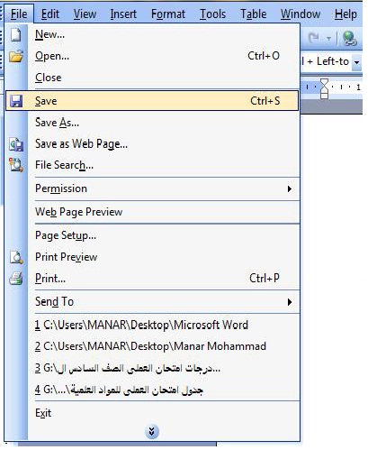This screenshot has width=368, height=450.
Task: Open the style dropdown showing Left-to
Action: tap(356, 62)
